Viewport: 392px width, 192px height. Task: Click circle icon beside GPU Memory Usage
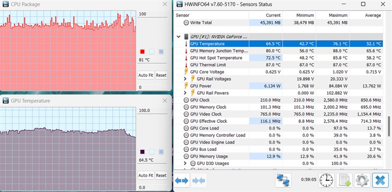186,156
